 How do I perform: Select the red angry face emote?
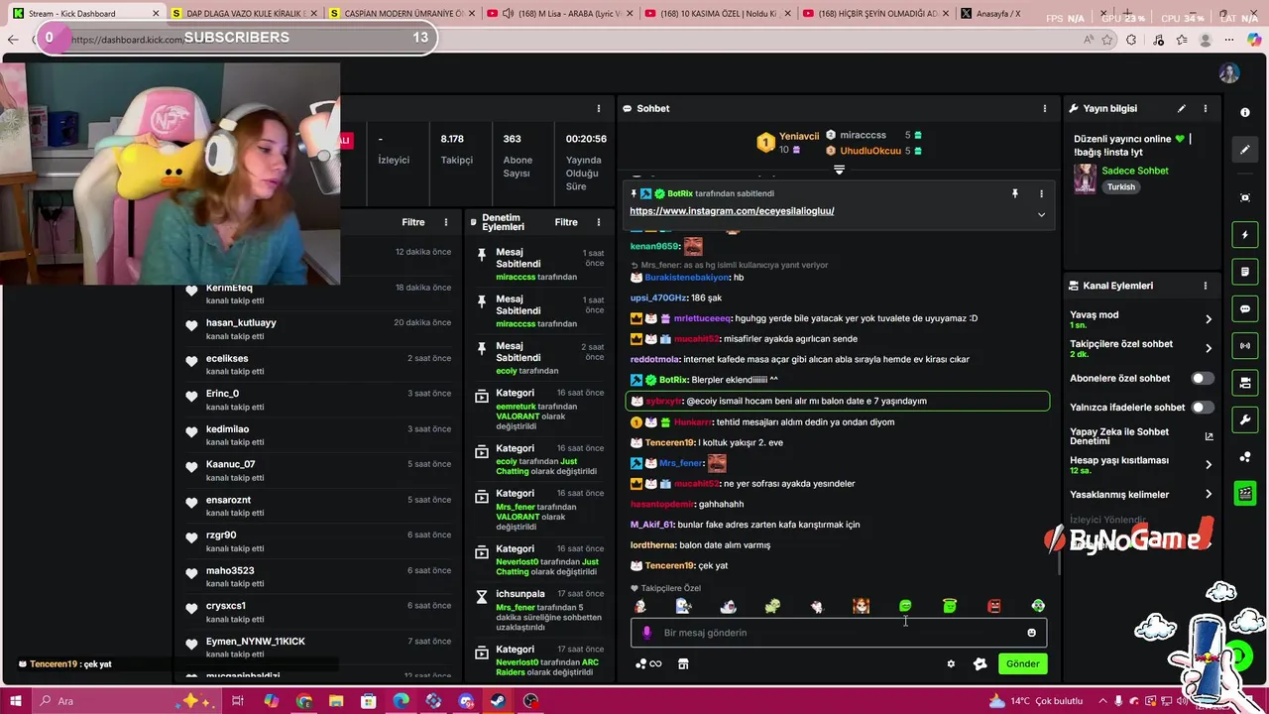point(994,606)
